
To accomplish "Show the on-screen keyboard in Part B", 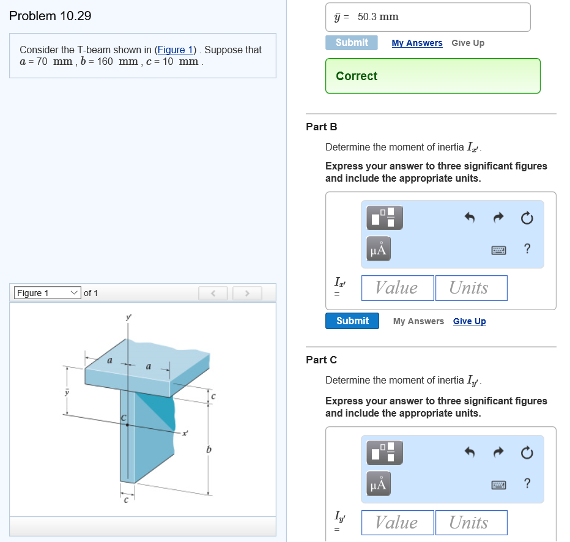I will tap(498, 250).
